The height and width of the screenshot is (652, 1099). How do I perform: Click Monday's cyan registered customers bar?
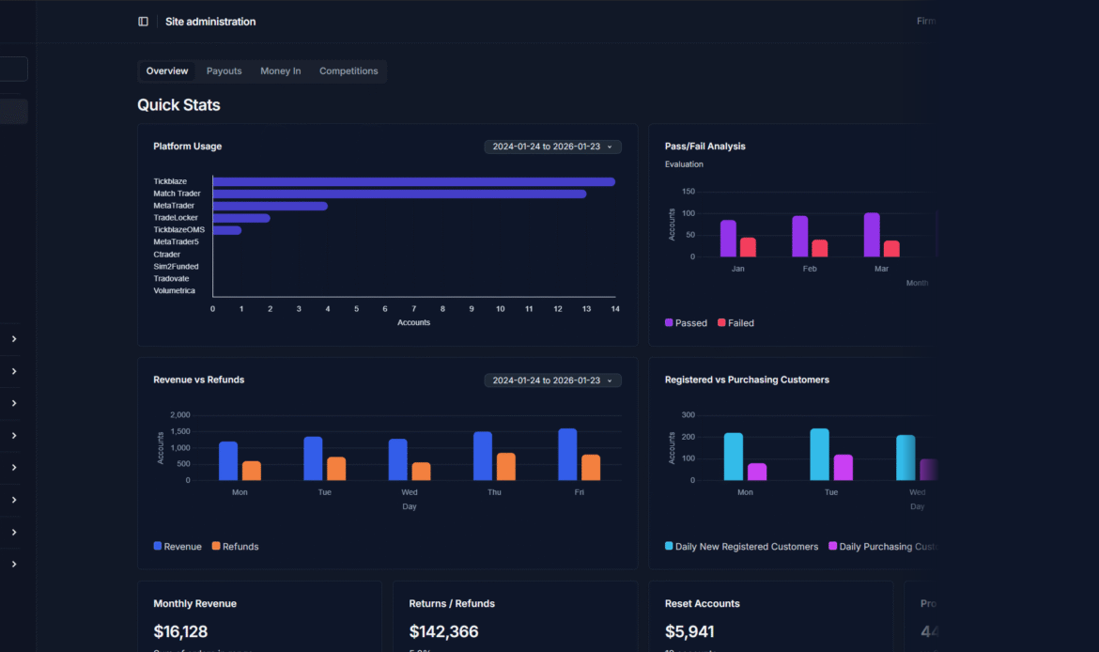pos(733,457)
